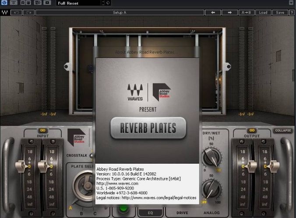The height and width of the screenshot is (218, 296).
Task: Copy setup with A→B button
Action: pos(247,12)
